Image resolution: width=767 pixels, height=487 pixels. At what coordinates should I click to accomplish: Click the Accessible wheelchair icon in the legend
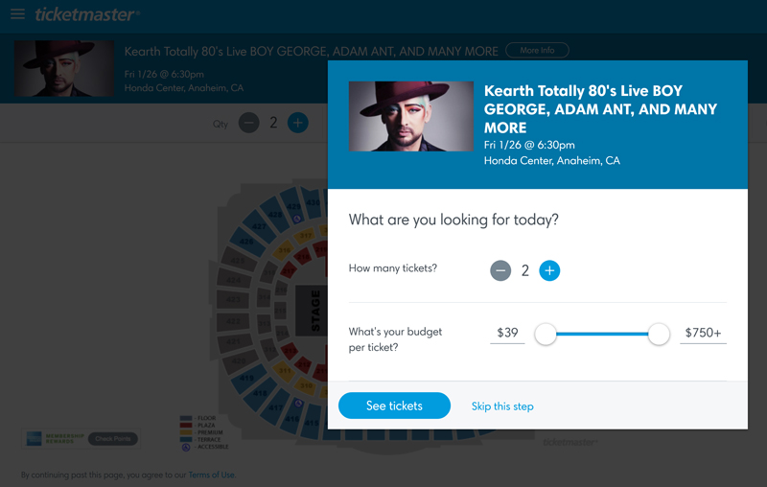pos(186,448)
